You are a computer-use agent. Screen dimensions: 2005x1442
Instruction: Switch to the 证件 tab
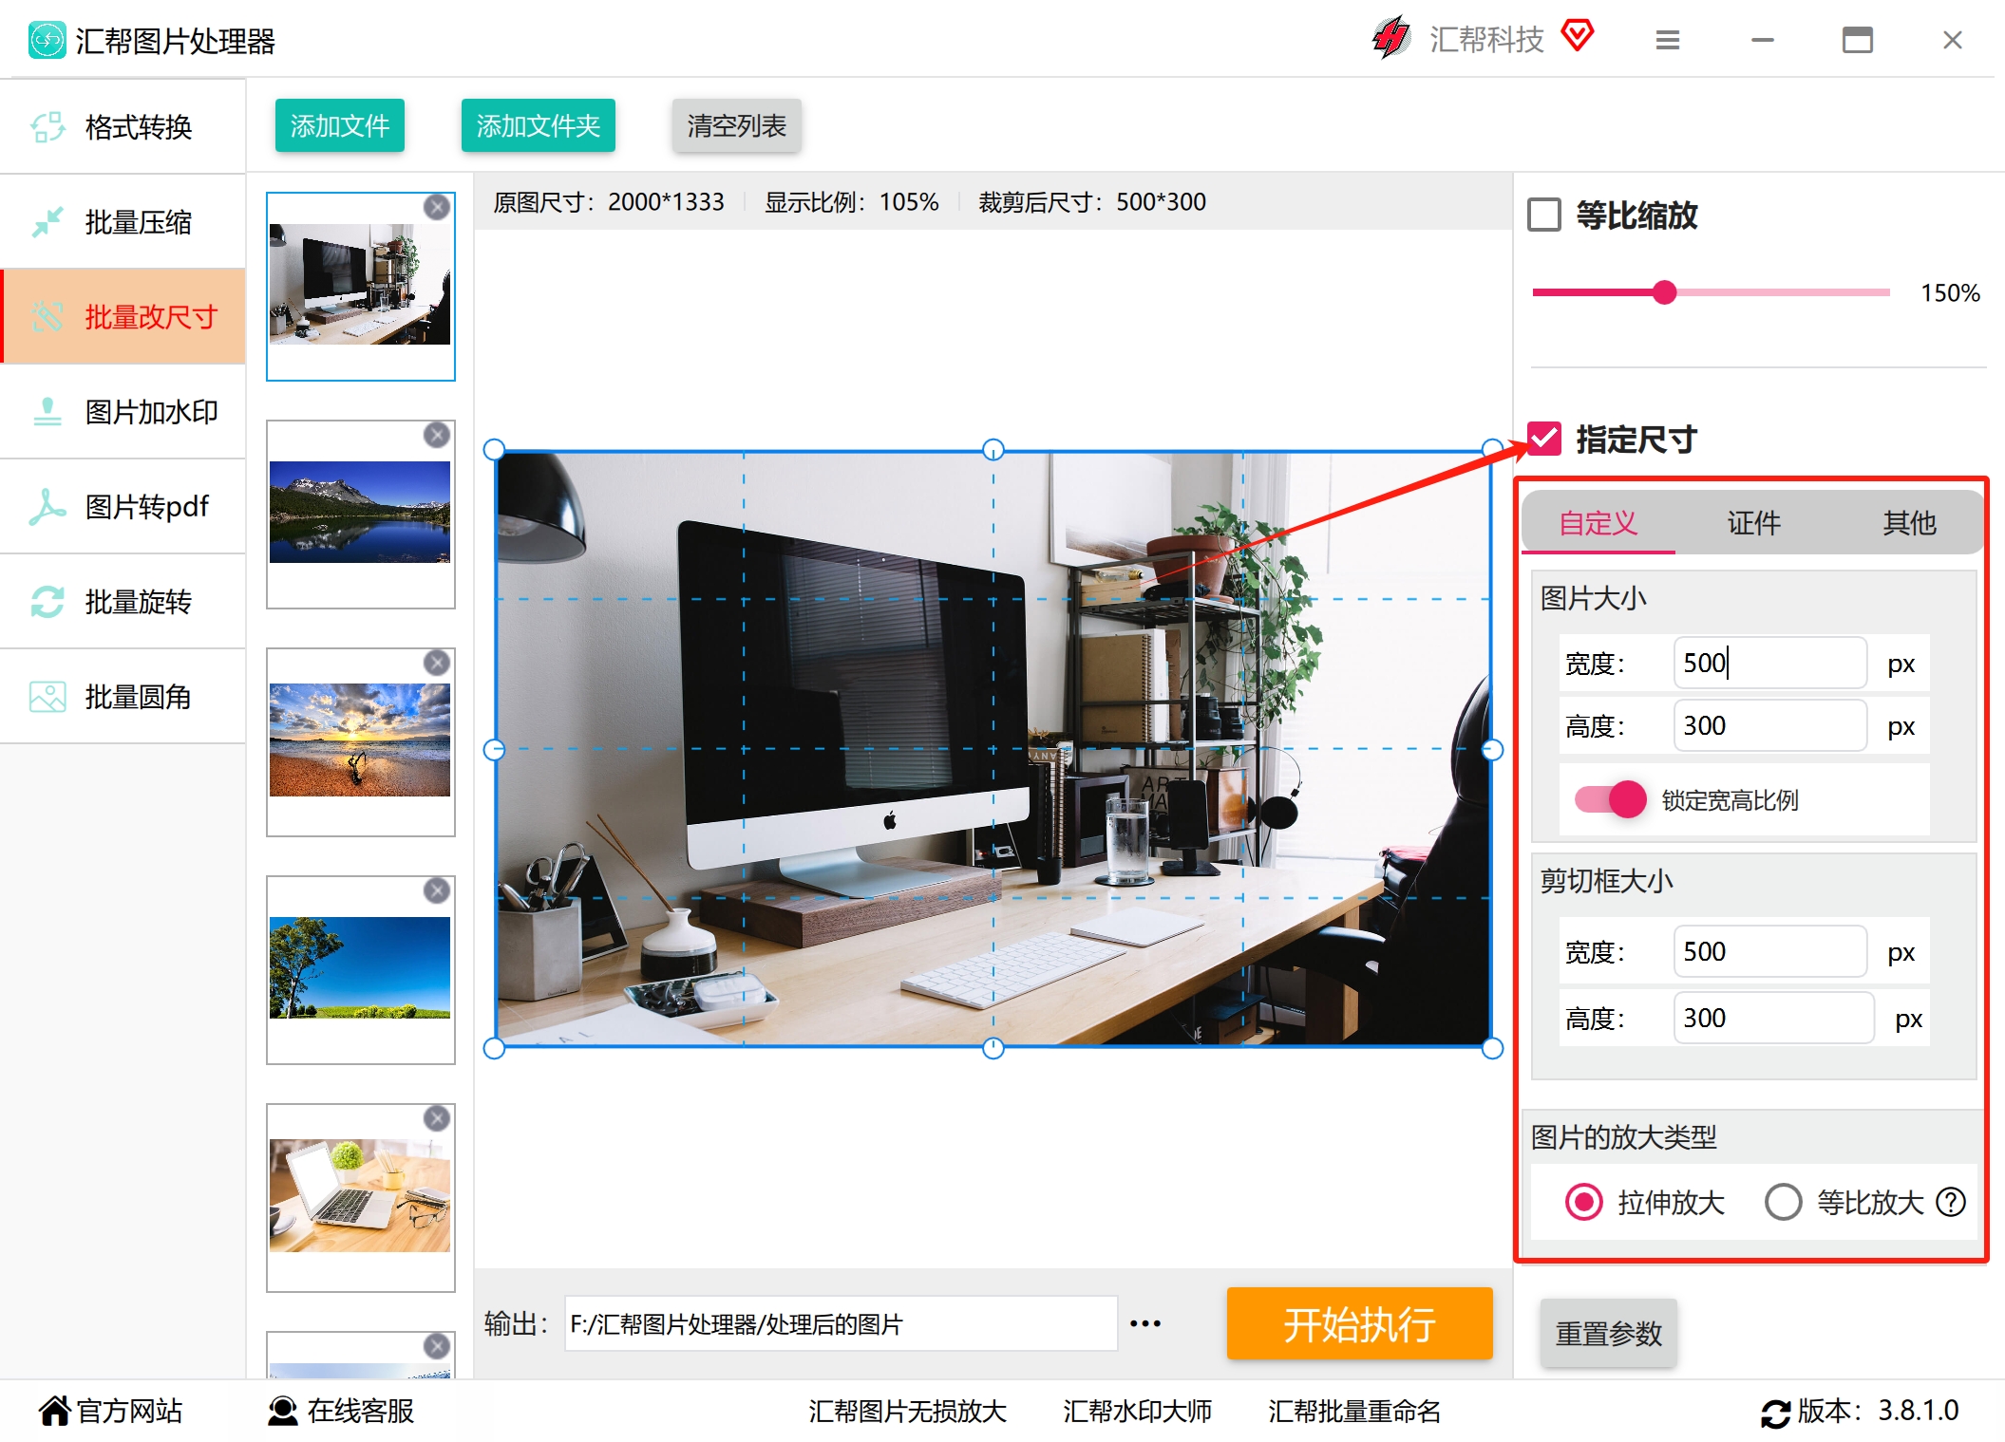point(1753,522)
